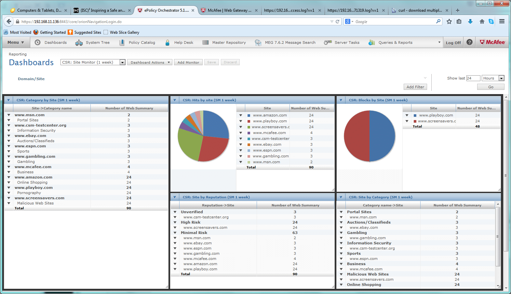Open the help question mark icon
This screenshot has width=511, height=294.
click(x=469, y=42)
